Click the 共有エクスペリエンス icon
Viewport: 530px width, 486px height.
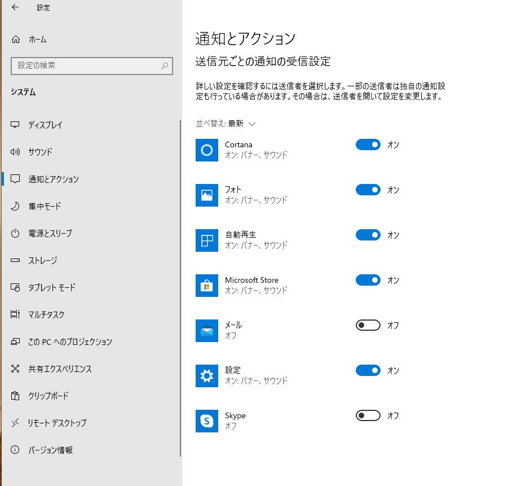(15, 369)
